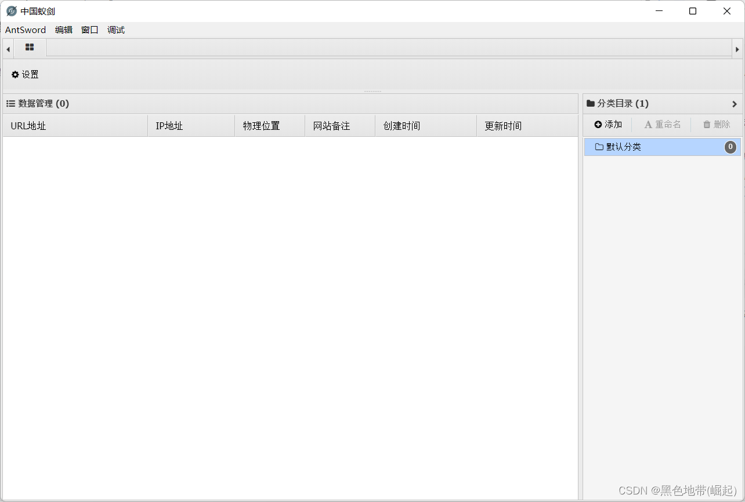The image size is (745, 502).
Task: Sort by URL地址 column header
Action: (75, 126)
